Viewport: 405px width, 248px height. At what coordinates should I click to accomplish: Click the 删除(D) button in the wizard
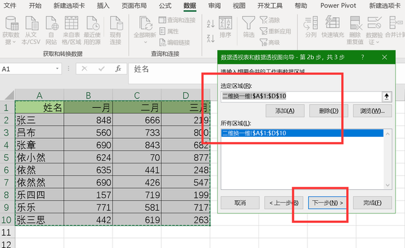pyautogui.click(x=328, y=110)
